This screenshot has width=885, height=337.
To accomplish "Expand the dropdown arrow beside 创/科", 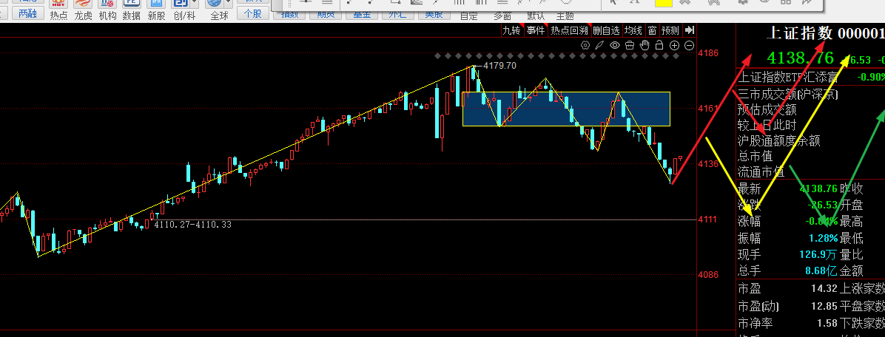I will pos(194,3).
